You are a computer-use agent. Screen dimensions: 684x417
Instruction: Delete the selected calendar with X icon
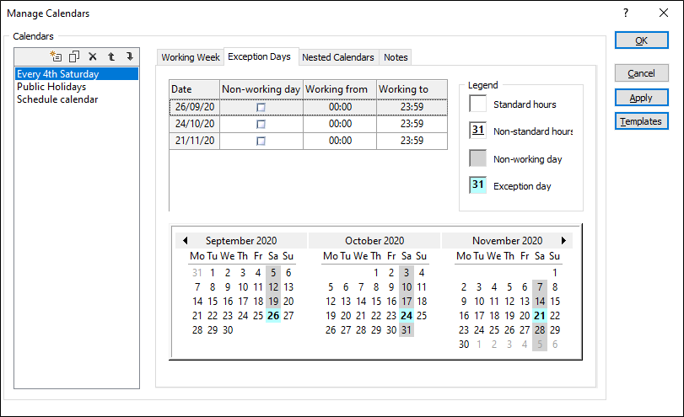[93, 56]
